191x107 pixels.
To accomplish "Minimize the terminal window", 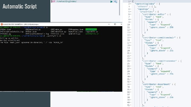I will [x=109, y=24].
